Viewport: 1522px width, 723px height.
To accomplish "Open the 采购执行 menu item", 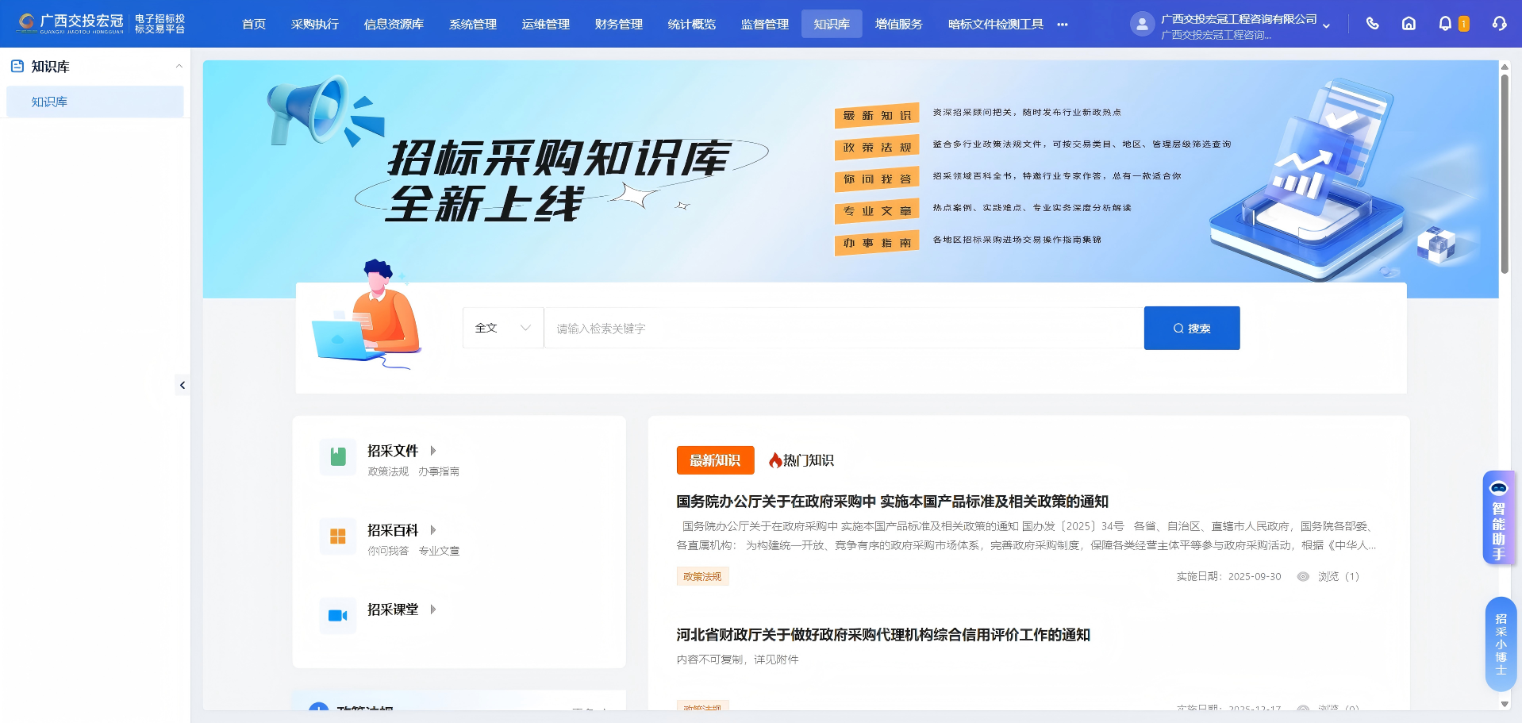I will click(314, 25).
